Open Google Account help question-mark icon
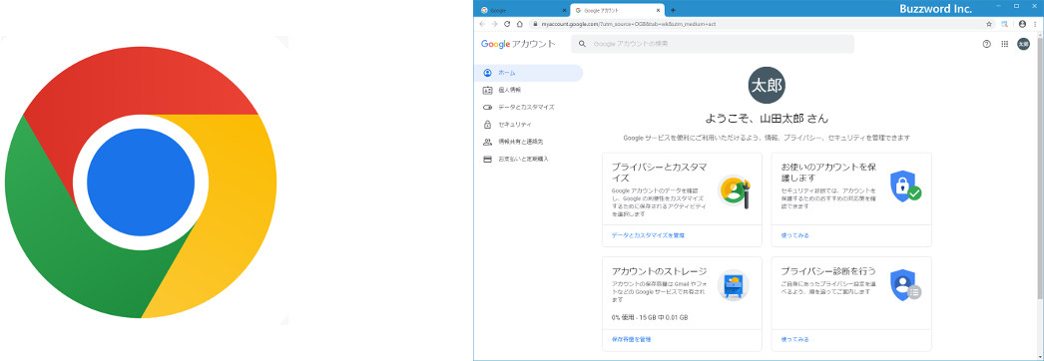 coord(987,44)
